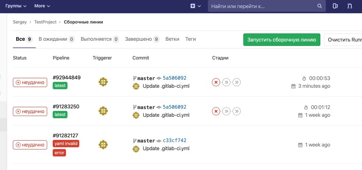The width and height of the screenshot is (362, 170).
Task: Open pipeline #91282127 link
Action: point(65,135)
